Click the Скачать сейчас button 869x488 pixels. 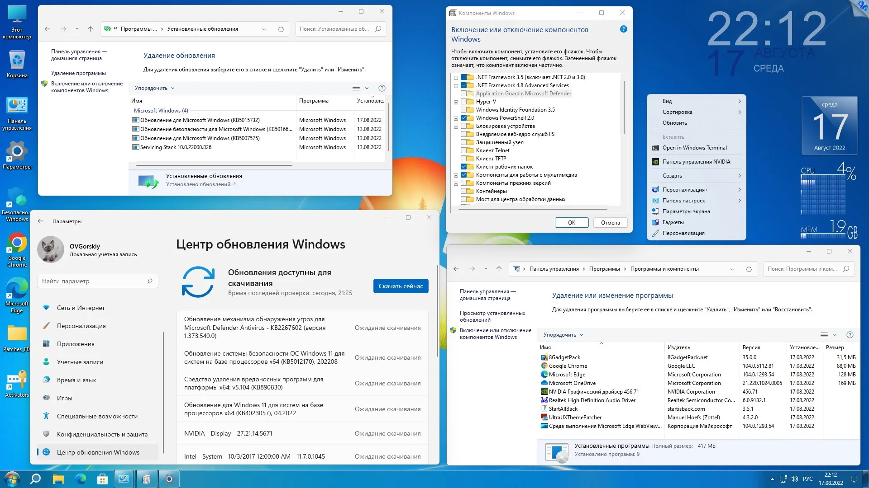point(401,286)
